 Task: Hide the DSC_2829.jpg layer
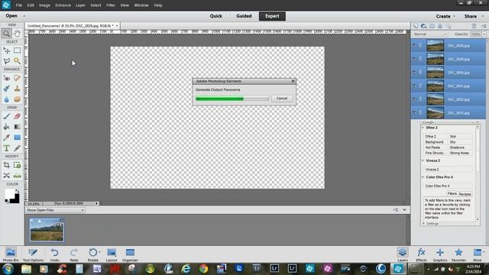point(414,59)
